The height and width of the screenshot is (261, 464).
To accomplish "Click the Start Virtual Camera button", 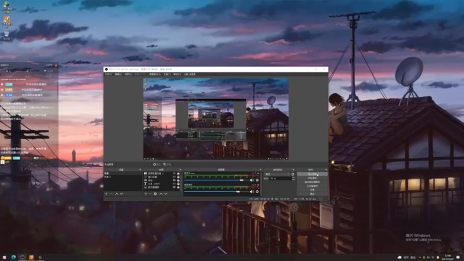I will pos(312,182).
